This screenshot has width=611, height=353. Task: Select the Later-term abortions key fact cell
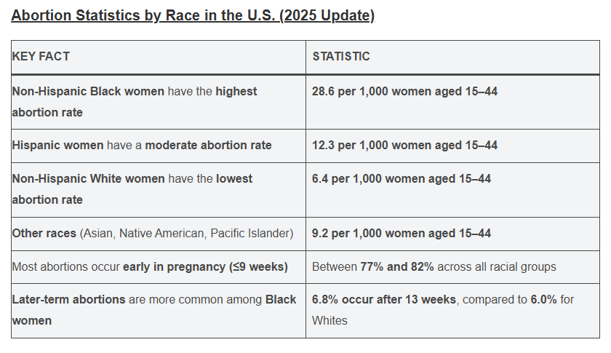tap(158, 310)
